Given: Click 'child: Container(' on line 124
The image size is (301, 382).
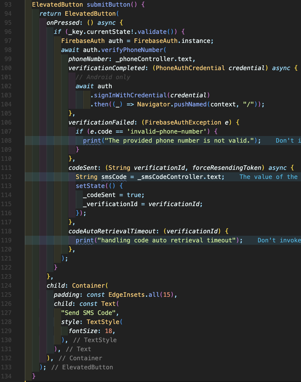Looking at the screenshot, I should pos(77,286).
